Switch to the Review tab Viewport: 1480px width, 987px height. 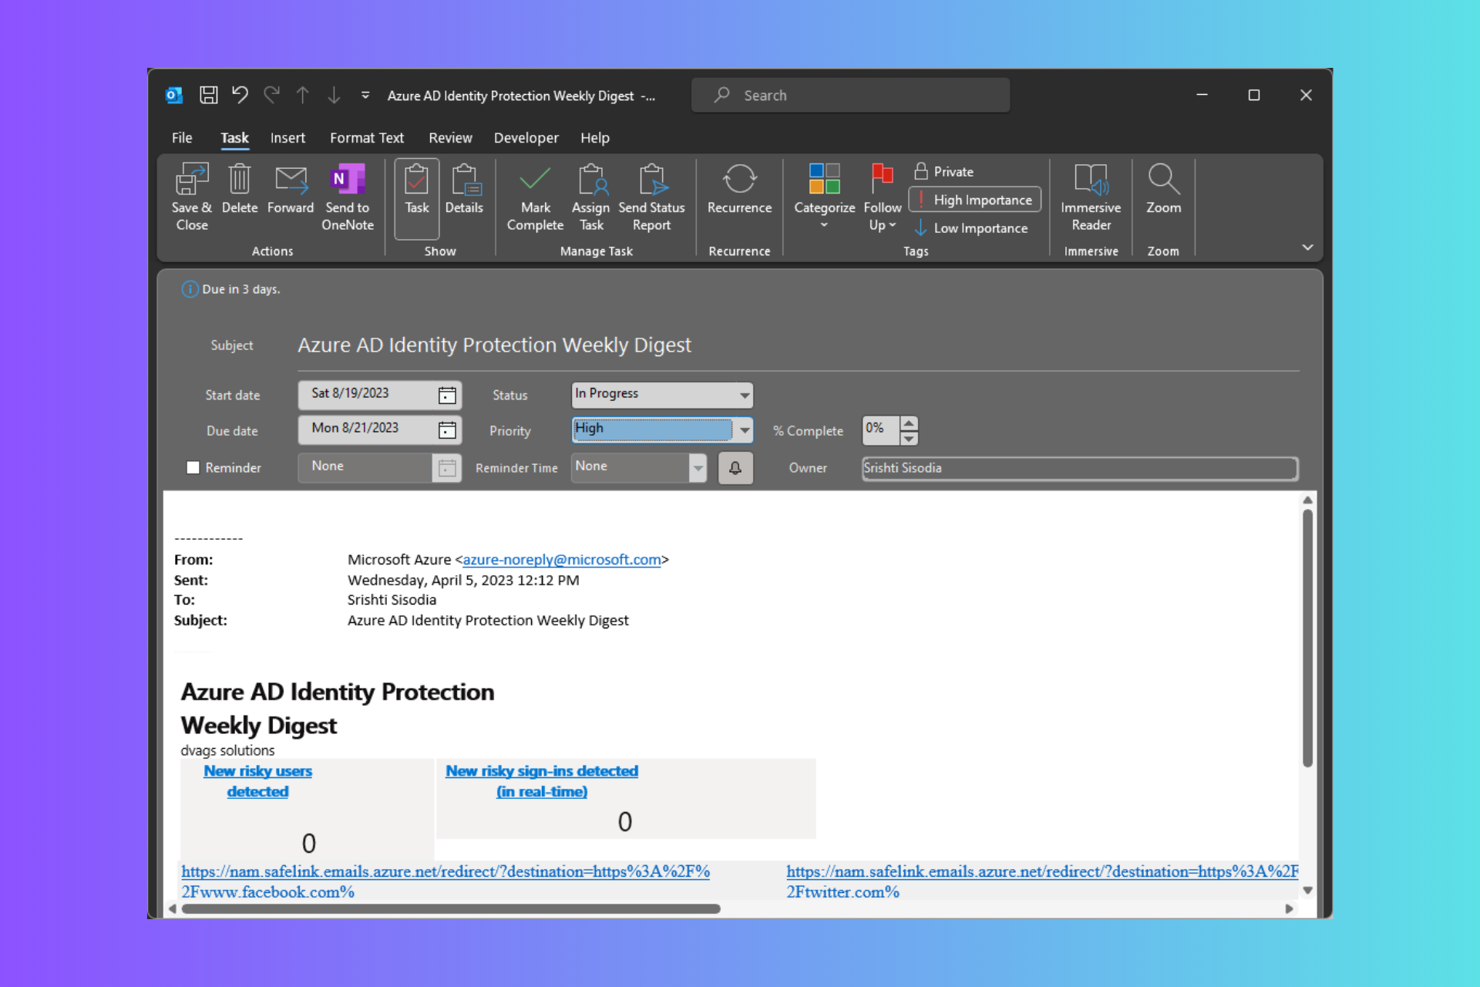pos(450,138)
